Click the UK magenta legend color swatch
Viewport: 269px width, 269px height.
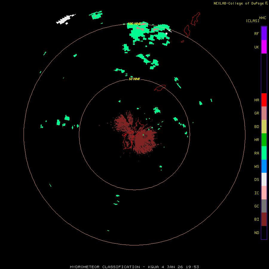coord(264,47)
